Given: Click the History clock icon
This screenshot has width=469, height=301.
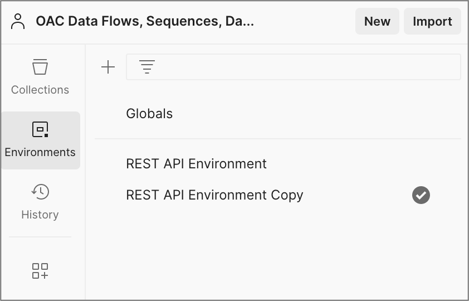Looking at the screenshot, I should 40,192.
